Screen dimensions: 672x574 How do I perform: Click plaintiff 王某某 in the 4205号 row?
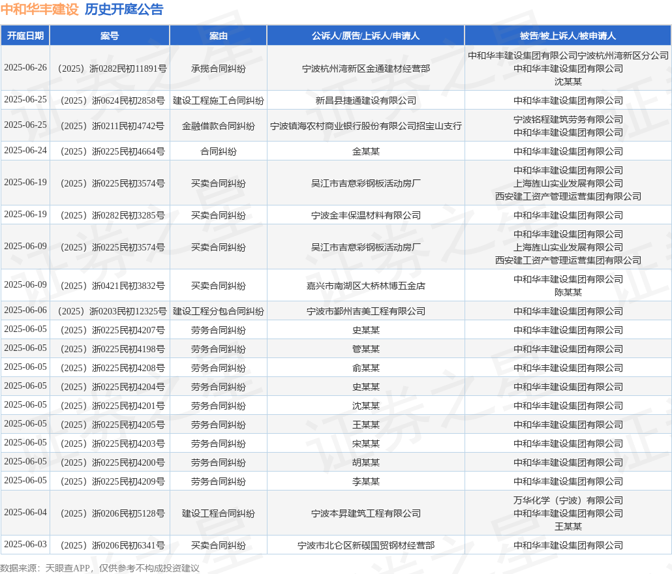click(365, 425)
